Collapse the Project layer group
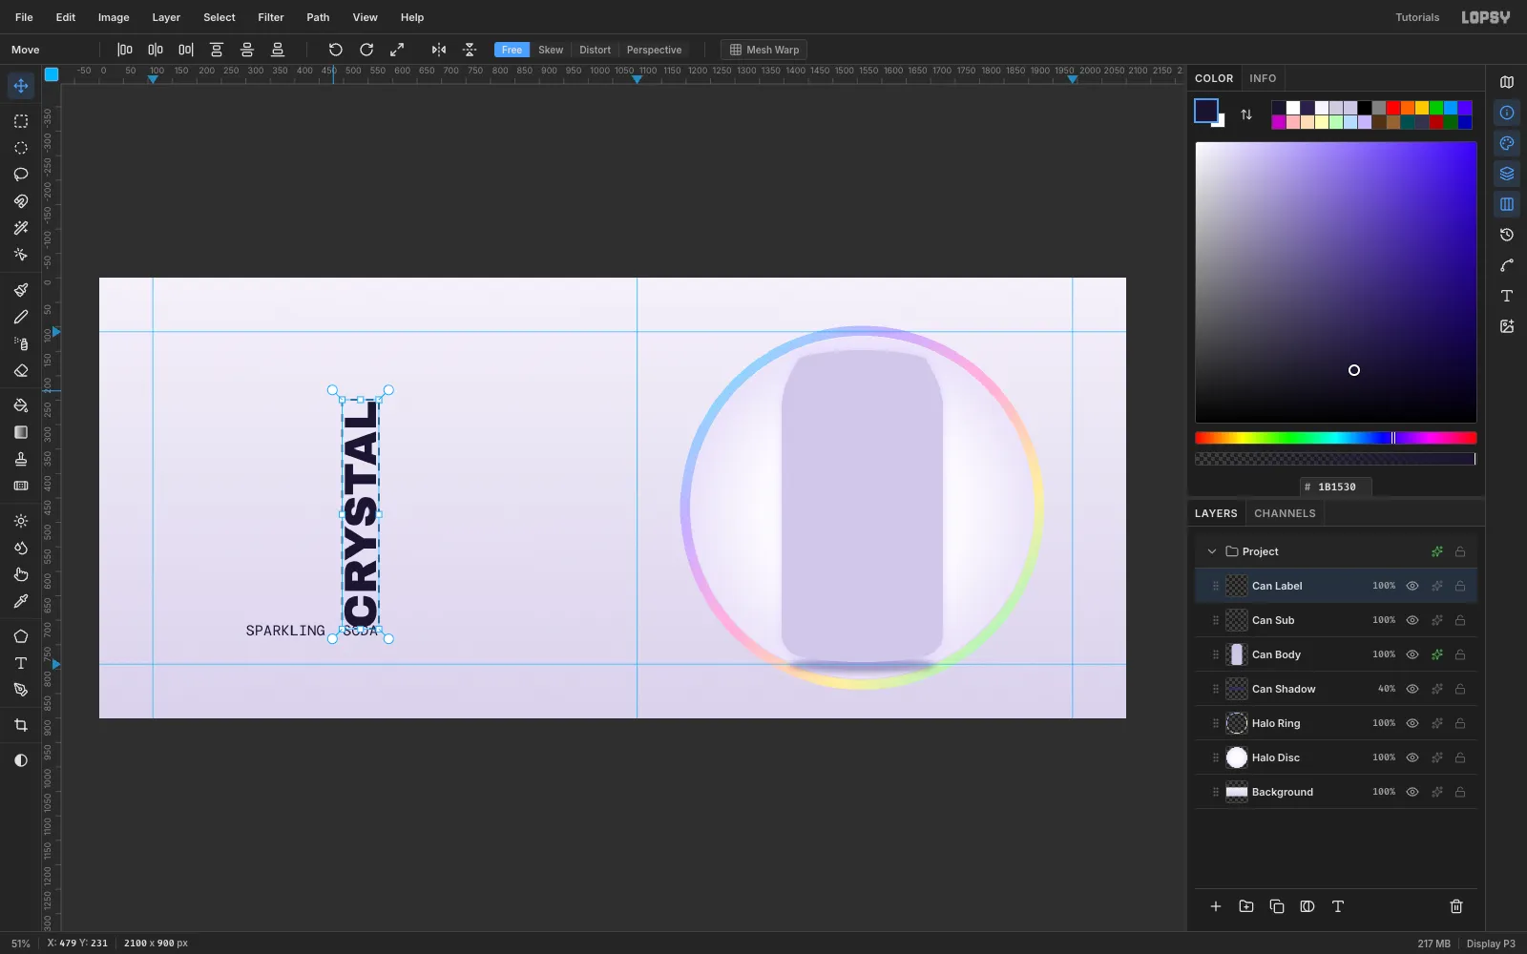The height and width of the screenshot is (954, 1527). tap(1212, 551)
